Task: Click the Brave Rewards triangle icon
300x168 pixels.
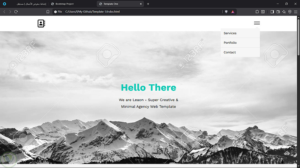Action: point(233,12)
